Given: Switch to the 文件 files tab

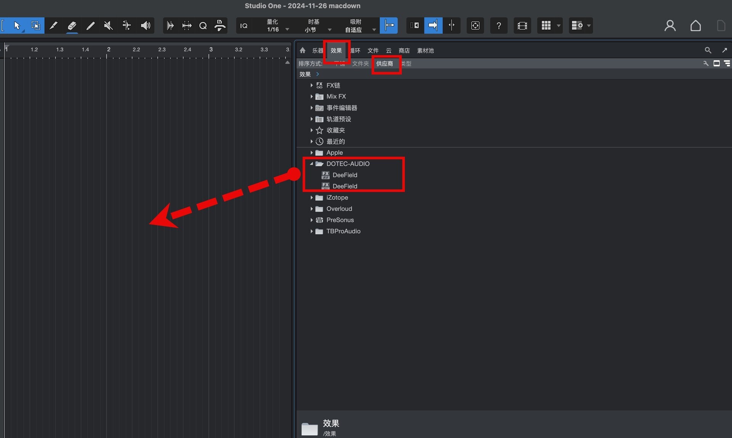Looking at the screenshot, I should tap(373, 50).
